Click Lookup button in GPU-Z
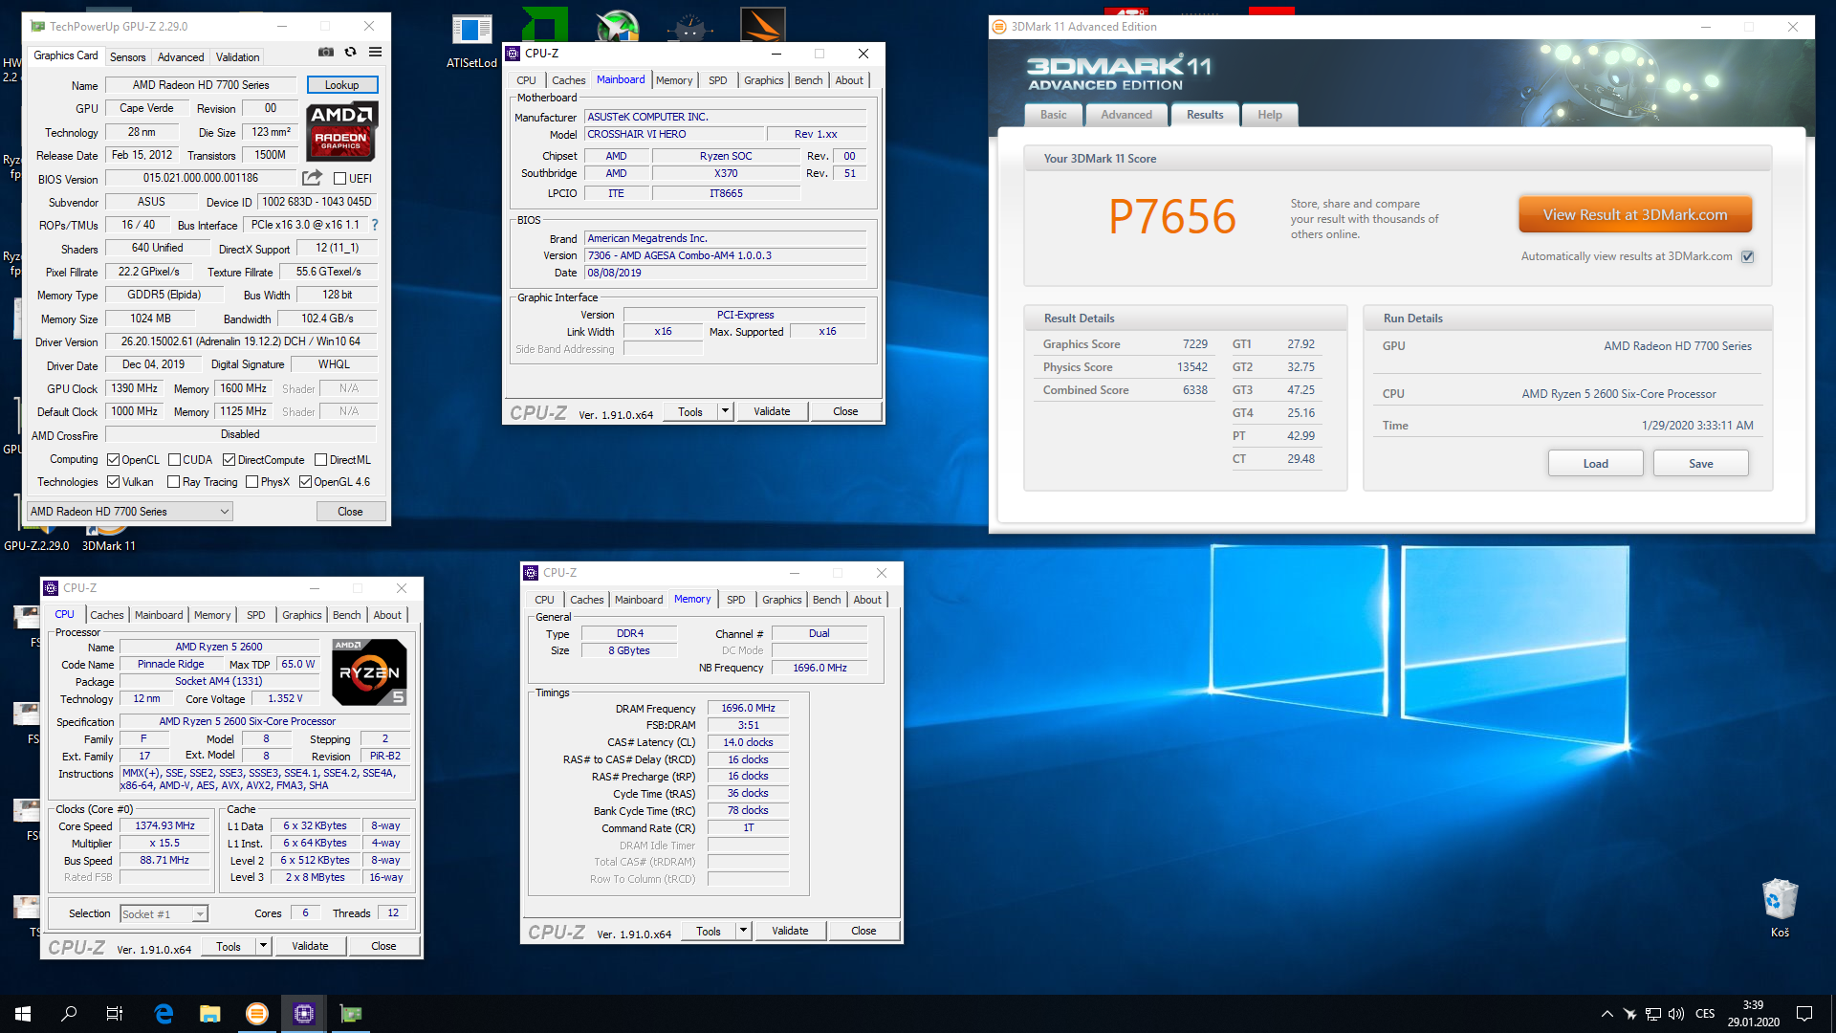1836x1033 pixels. 342,85
